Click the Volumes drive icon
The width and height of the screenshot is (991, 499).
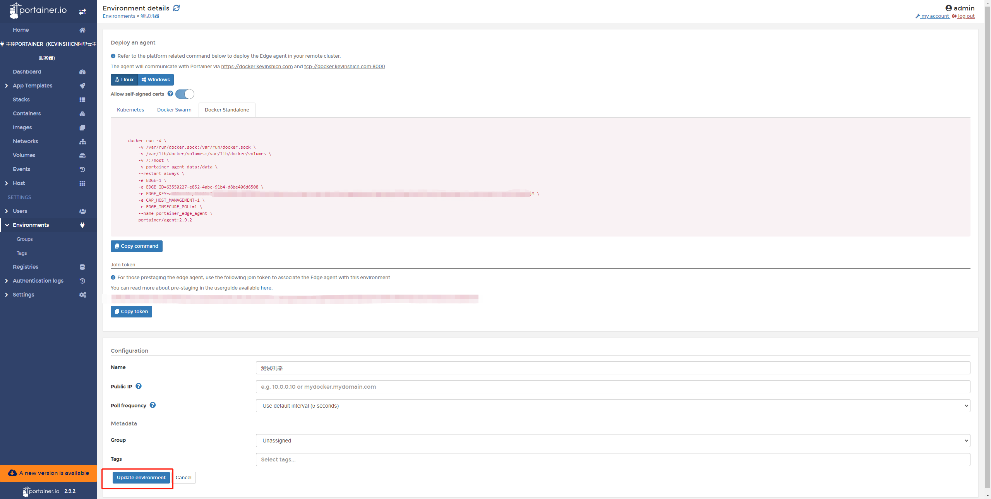tap(82, 155)
